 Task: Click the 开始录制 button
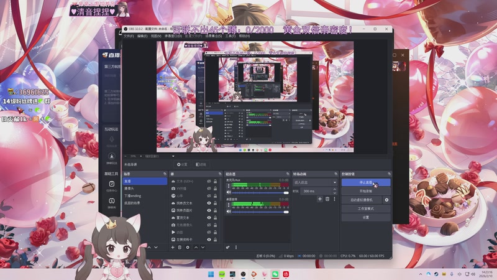tap(366, 192)
